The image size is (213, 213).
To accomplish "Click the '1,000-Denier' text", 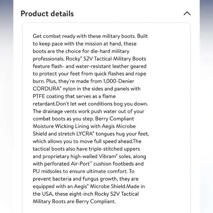I will tap(119, 81).
